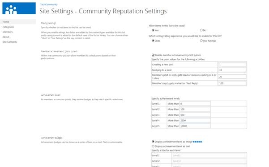269x167 pixels.
Task: Open Home in left navigation
Action: [6, 22]
